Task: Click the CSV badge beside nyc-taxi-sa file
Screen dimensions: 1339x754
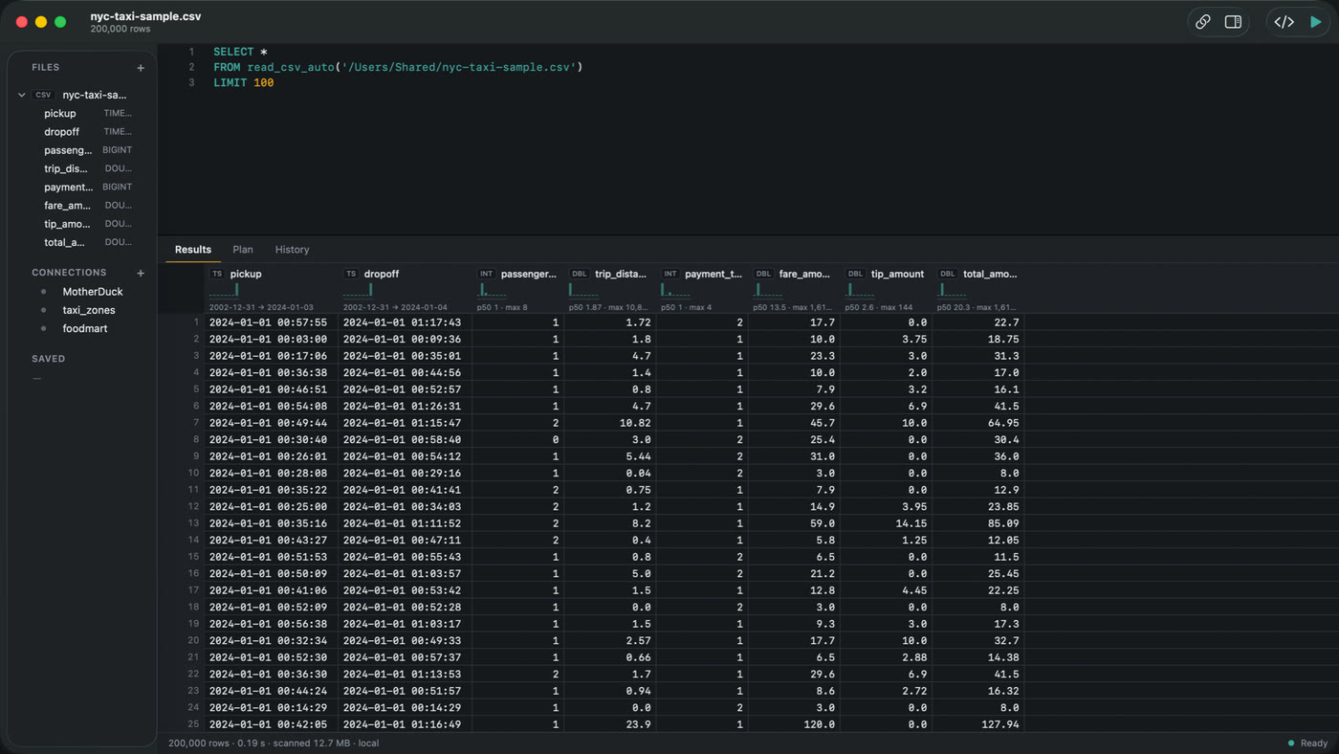Action: [x=43, y=95]
